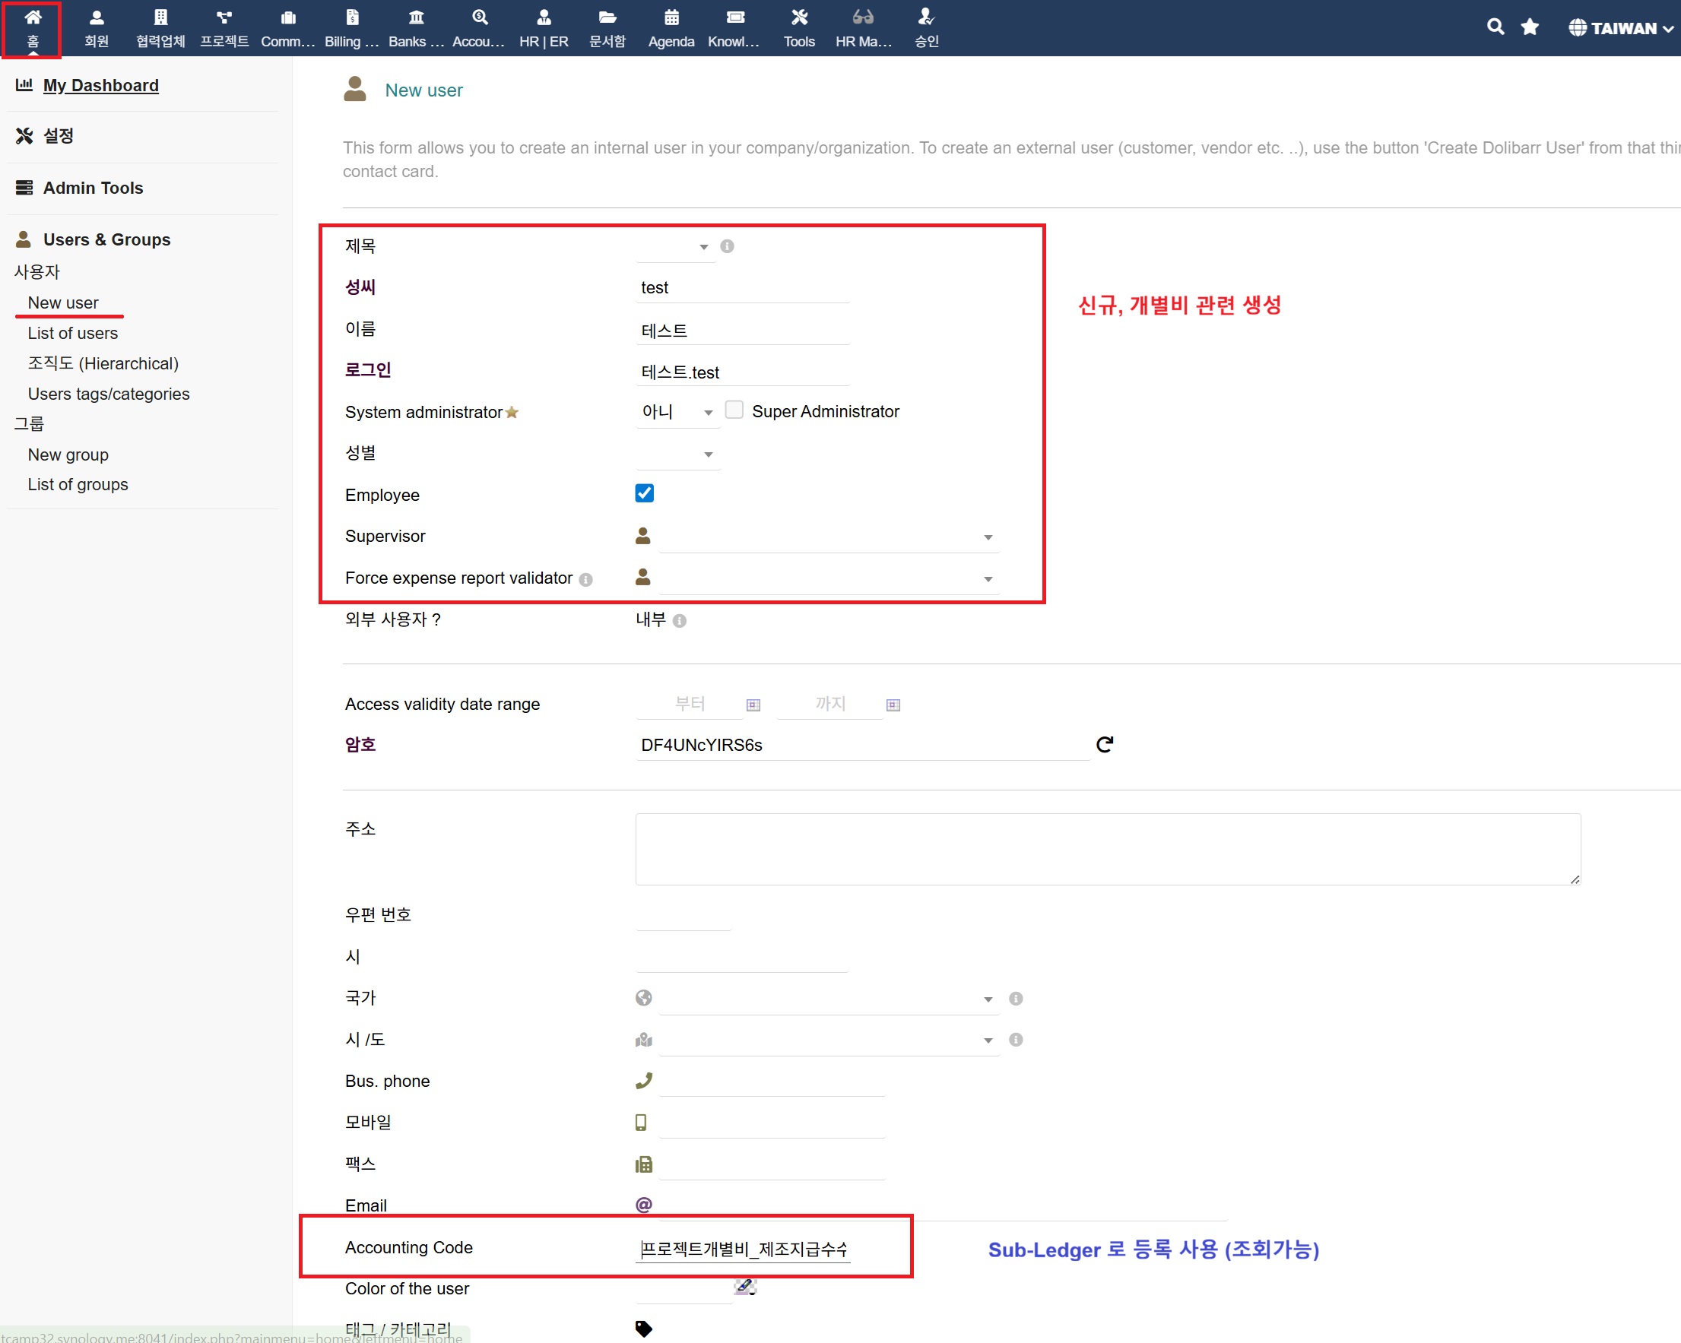Open bookmarks star icon
Image resolution: width=1681 pixels, height=1343 pixels.
pos(1530,27)
